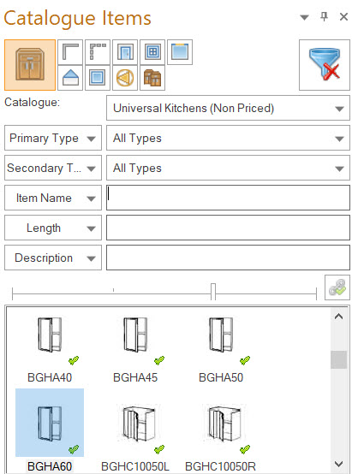Click the house roof shape icon
The height and width of the screenshot is (474, 352).
tap(70, 78)
